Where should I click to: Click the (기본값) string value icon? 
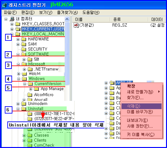(76, 25)
